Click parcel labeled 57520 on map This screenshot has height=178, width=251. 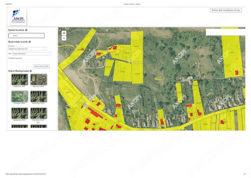[179, 92]
